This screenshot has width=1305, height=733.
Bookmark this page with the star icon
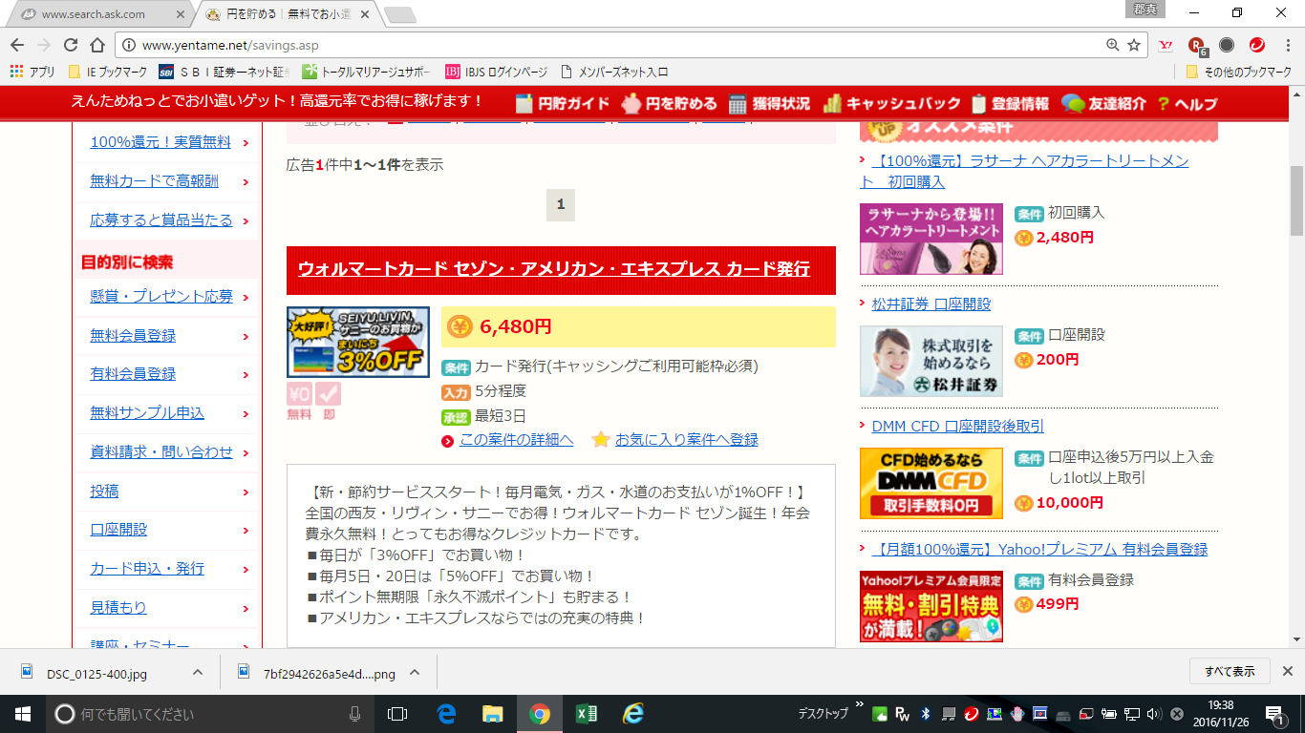1134,45
